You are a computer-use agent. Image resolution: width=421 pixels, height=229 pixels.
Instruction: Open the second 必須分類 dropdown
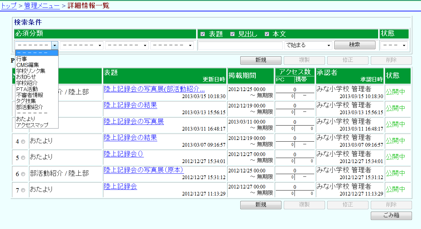82,45
